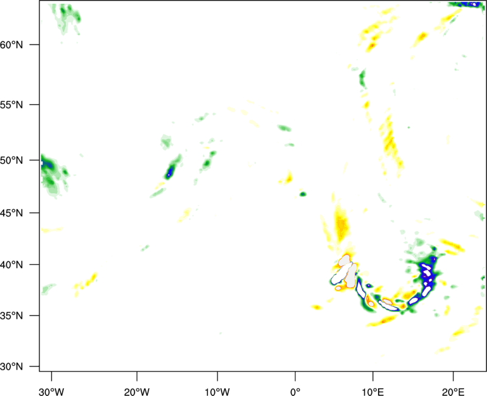Screen dimensions: 487x396
Task: Click the 30°W longitude label
Action: coord(52,392)
